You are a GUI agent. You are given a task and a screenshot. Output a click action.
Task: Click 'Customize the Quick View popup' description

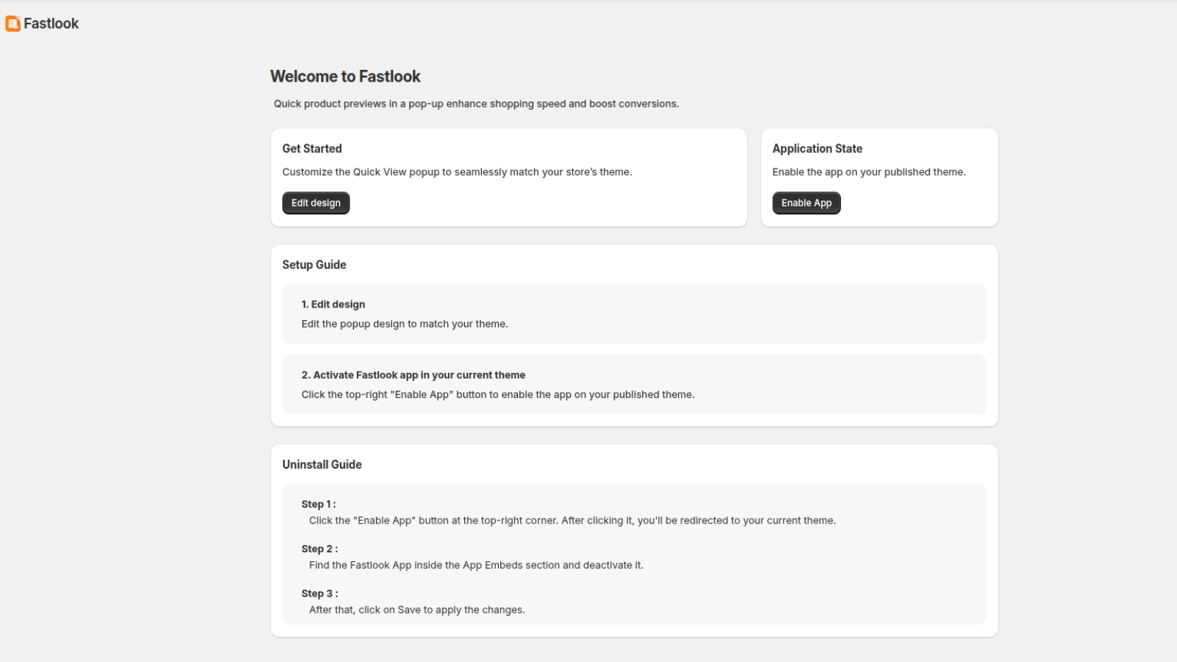(458, 172)
